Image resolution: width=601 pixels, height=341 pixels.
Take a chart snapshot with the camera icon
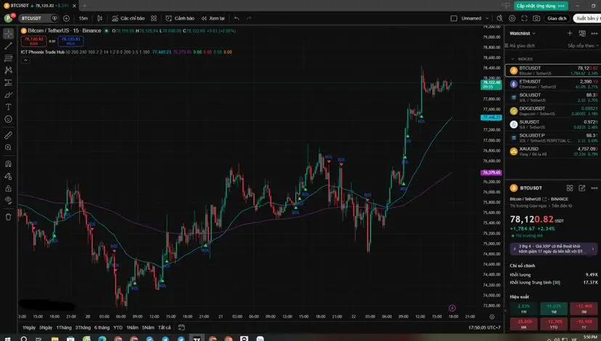click(536, 18)
